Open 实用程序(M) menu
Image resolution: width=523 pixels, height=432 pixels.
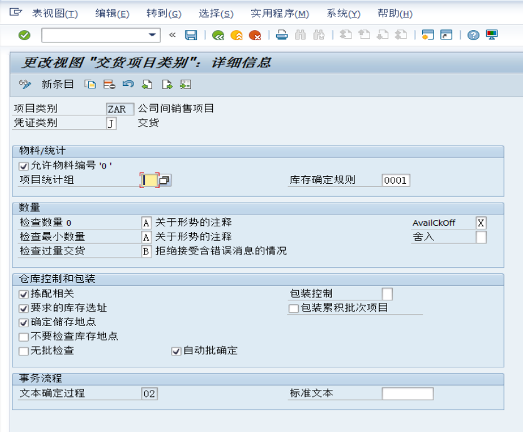280,13
